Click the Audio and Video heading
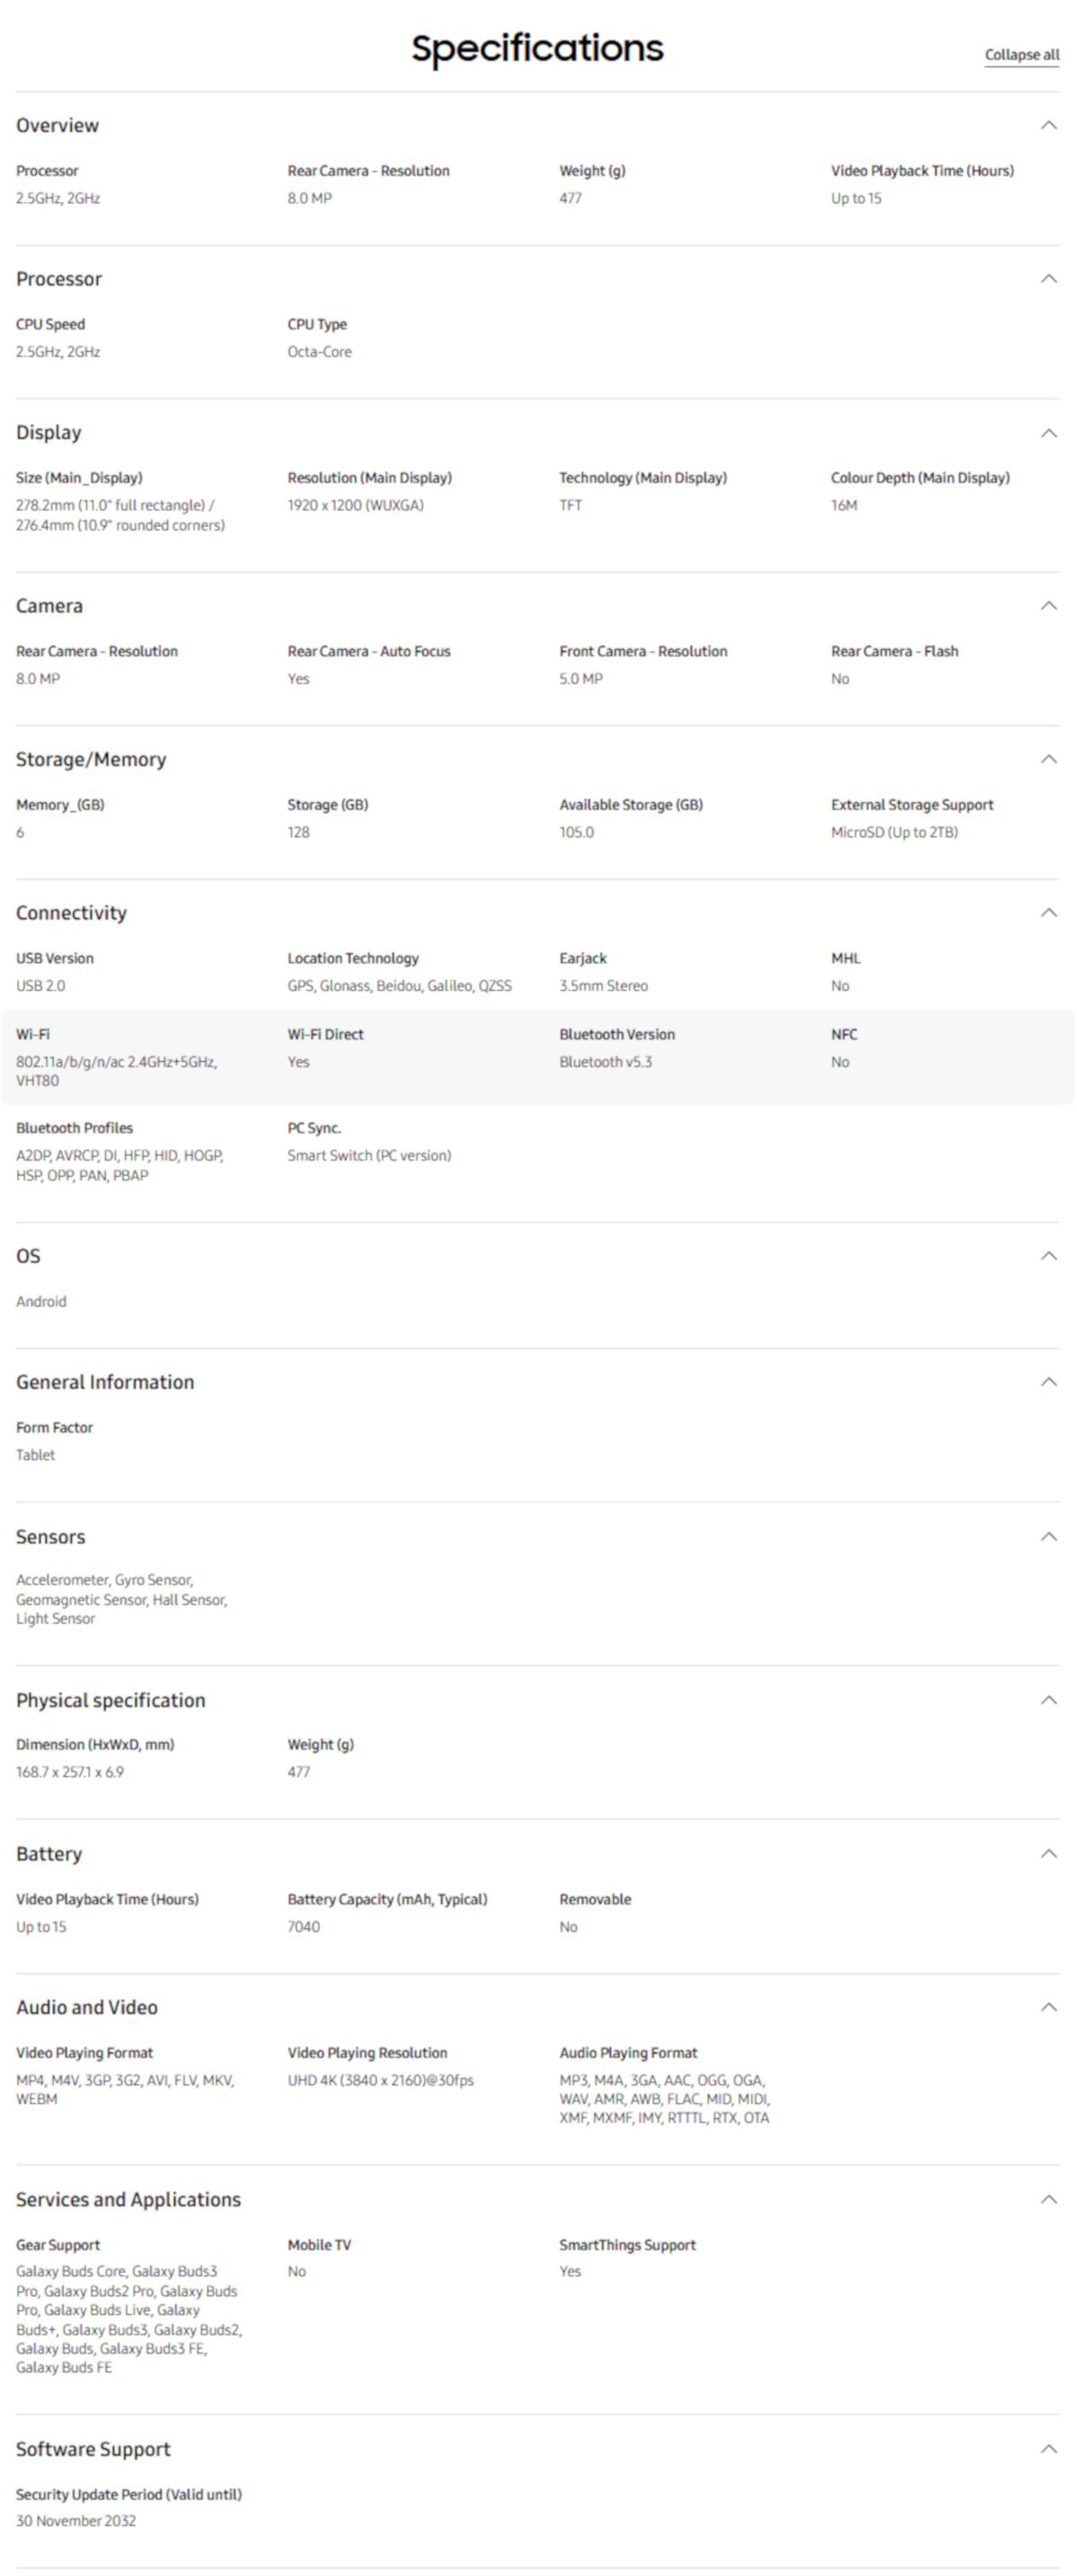 click(x=87, y=2008)
